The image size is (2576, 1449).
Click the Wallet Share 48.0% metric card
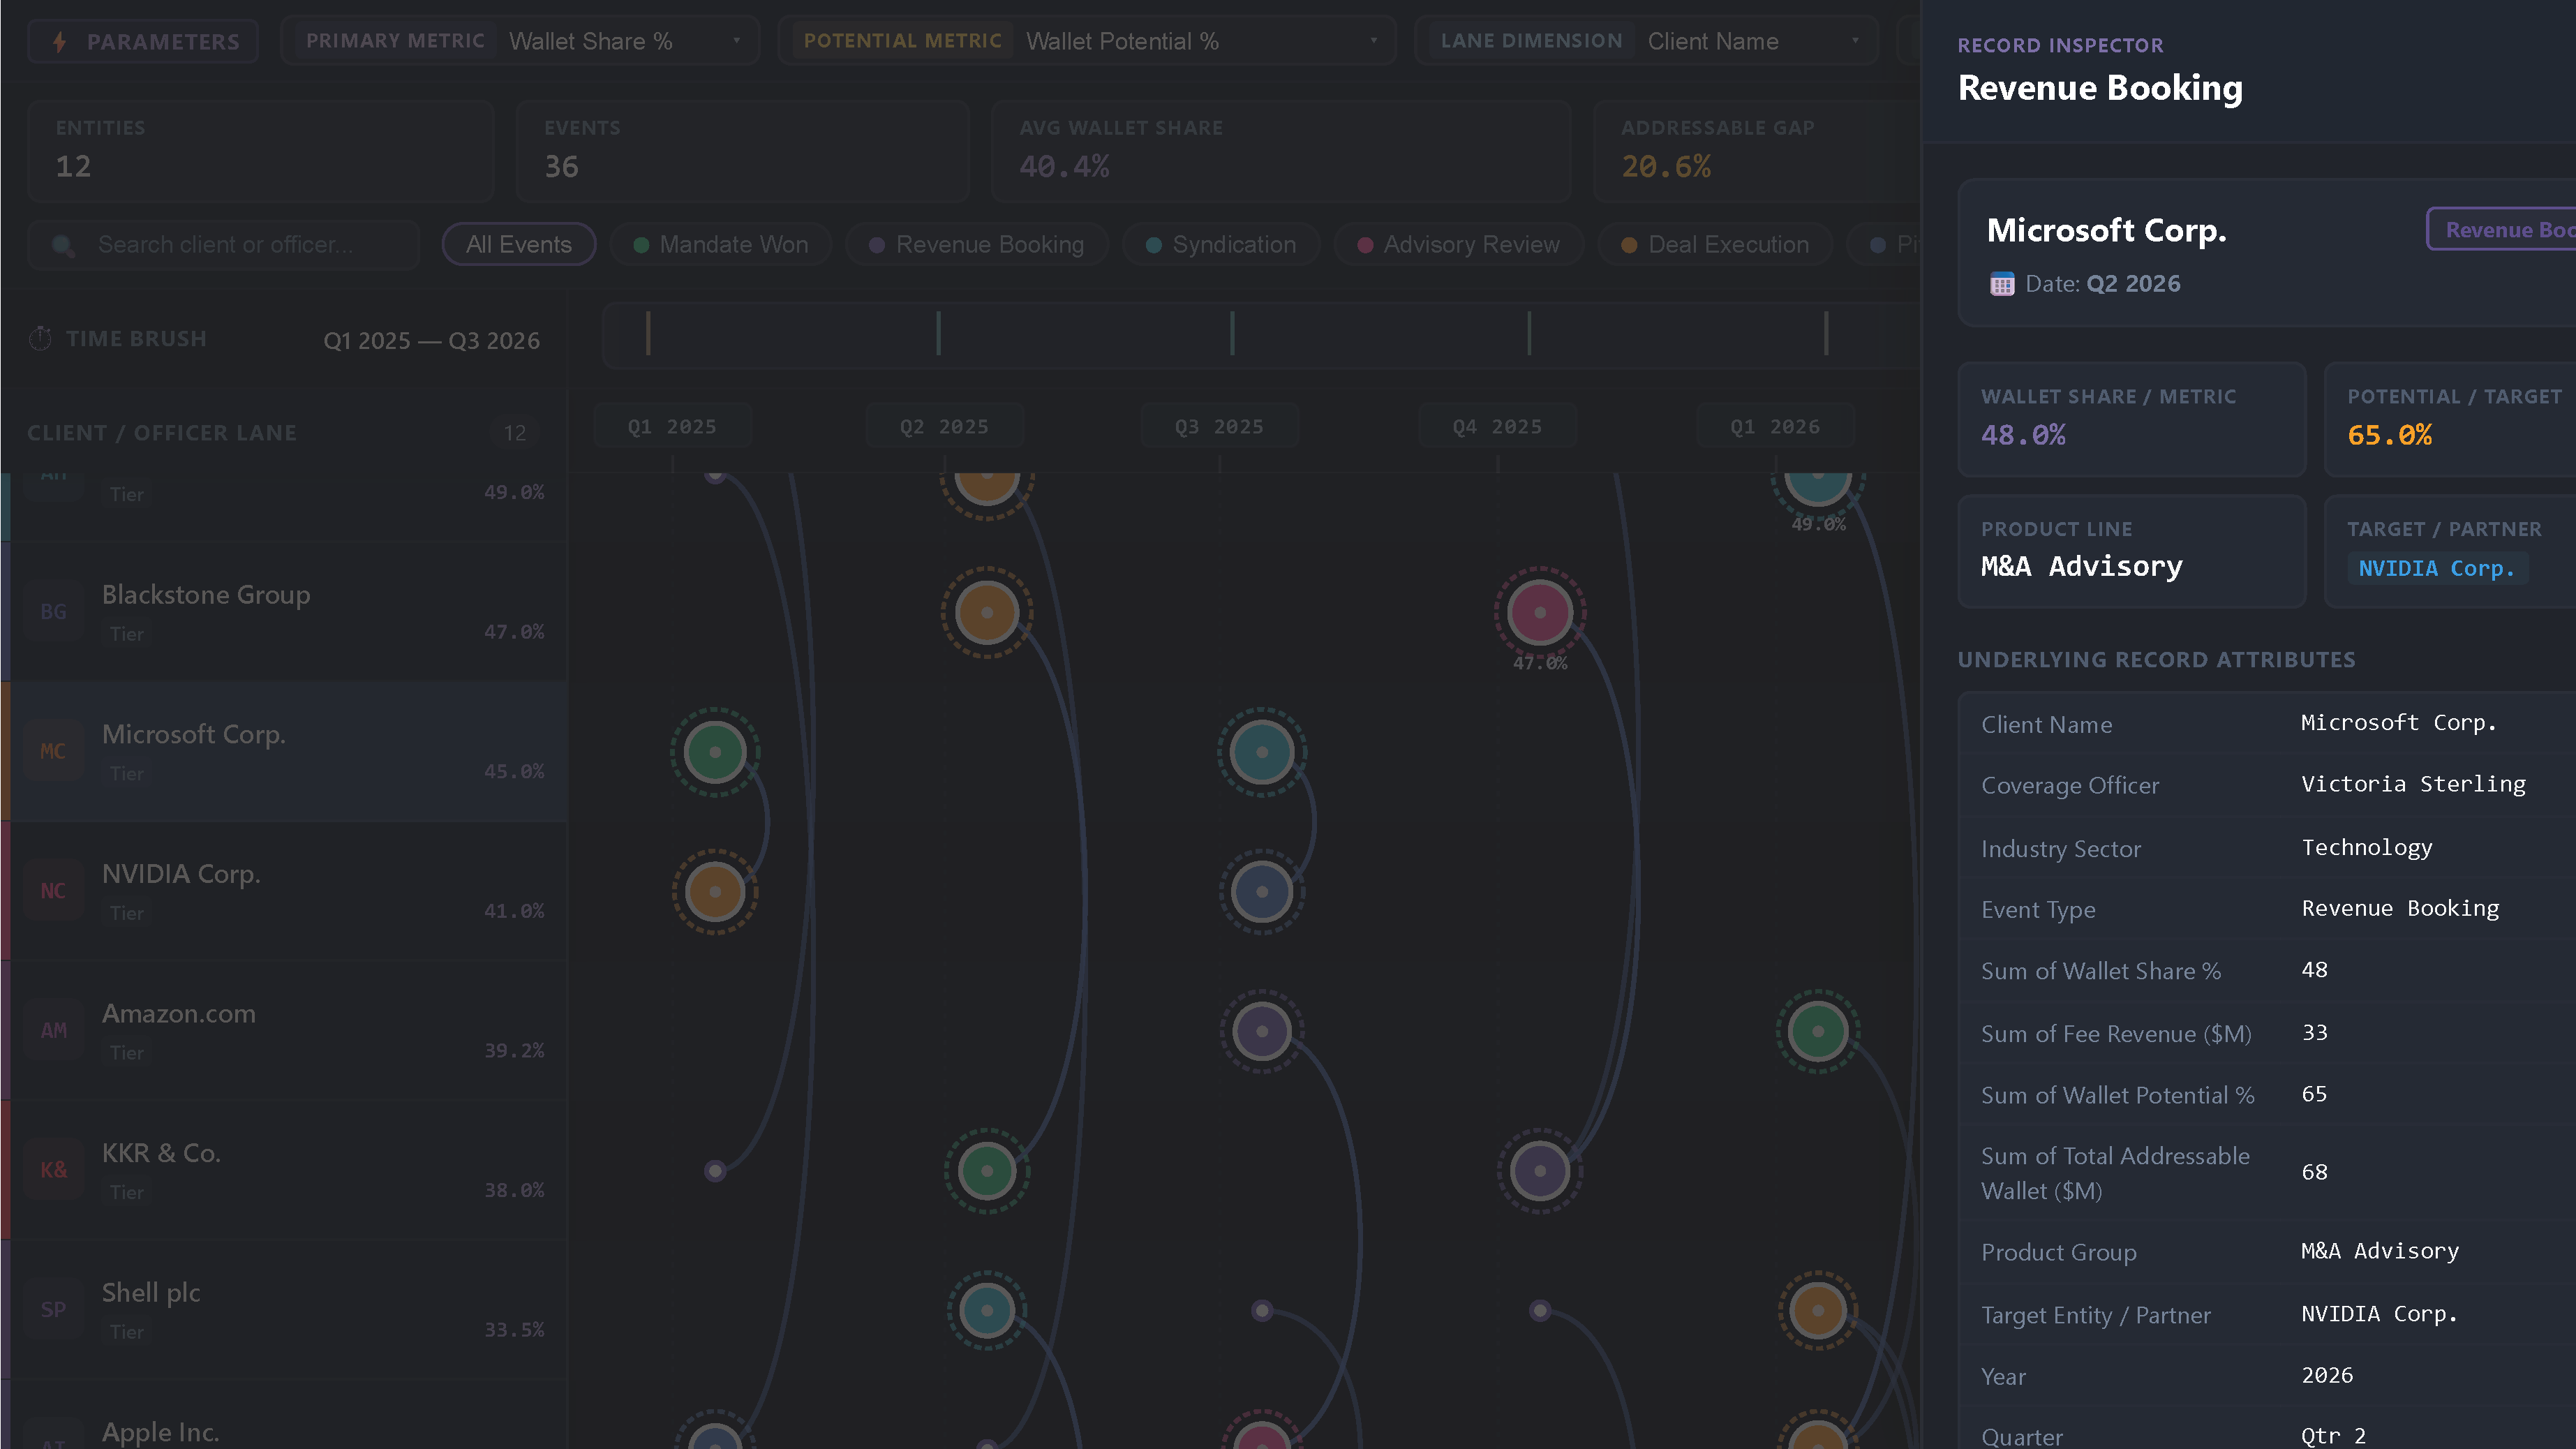tap(2131, 419)
